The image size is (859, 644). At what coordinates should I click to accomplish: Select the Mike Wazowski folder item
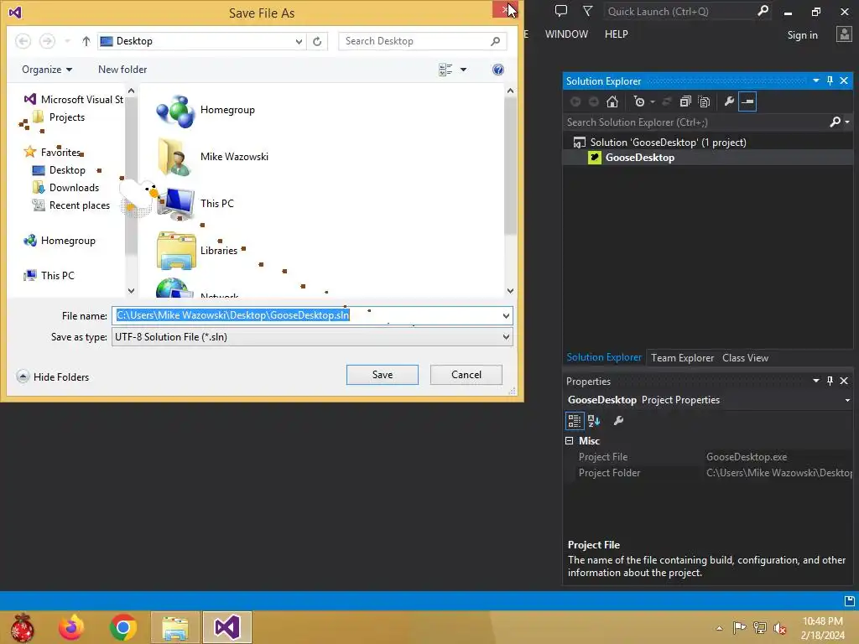tap(234, 157)
